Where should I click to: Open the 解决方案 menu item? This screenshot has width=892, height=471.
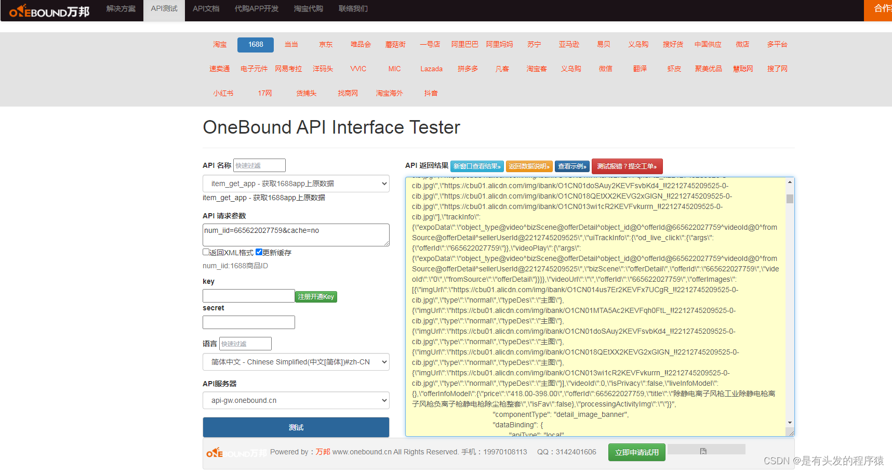(121, 9)
